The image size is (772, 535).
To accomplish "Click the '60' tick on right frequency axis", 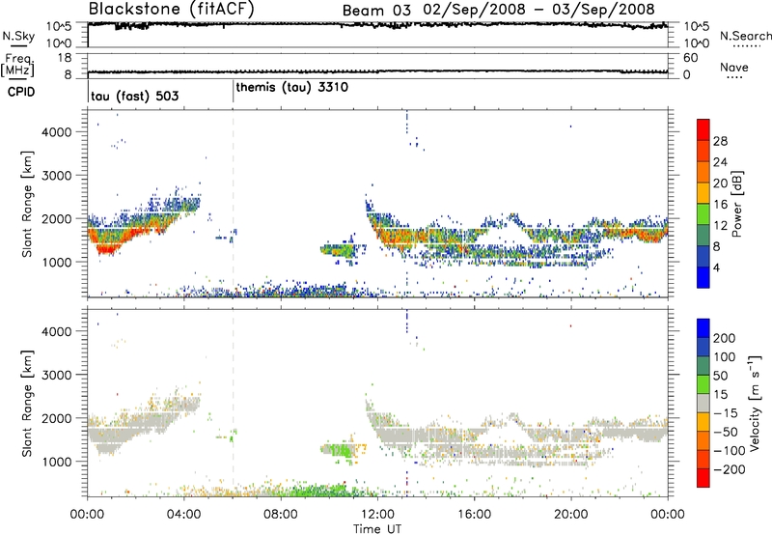I will coord(690,58).
